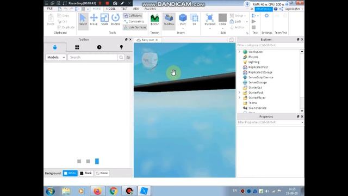The height and width of the screenshot is (196, 348).
Task: Click the Explorer filter workspace field
Action: (270, 45)
